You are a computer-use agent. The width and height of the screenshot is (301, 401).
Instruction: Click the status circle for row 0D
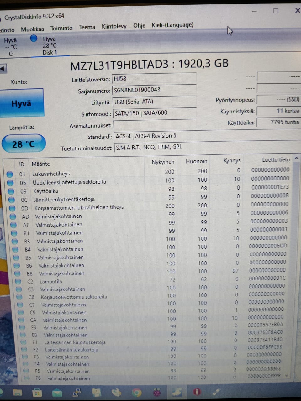(12, 208)
